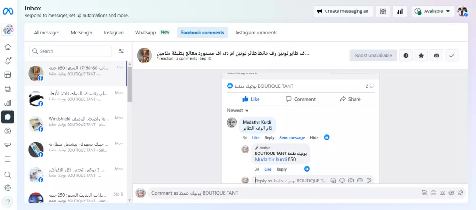The image size is (476, 210).
Task: Open the conversation filter sliders icon
Action: pyautogui.click(x=121, y=51)
